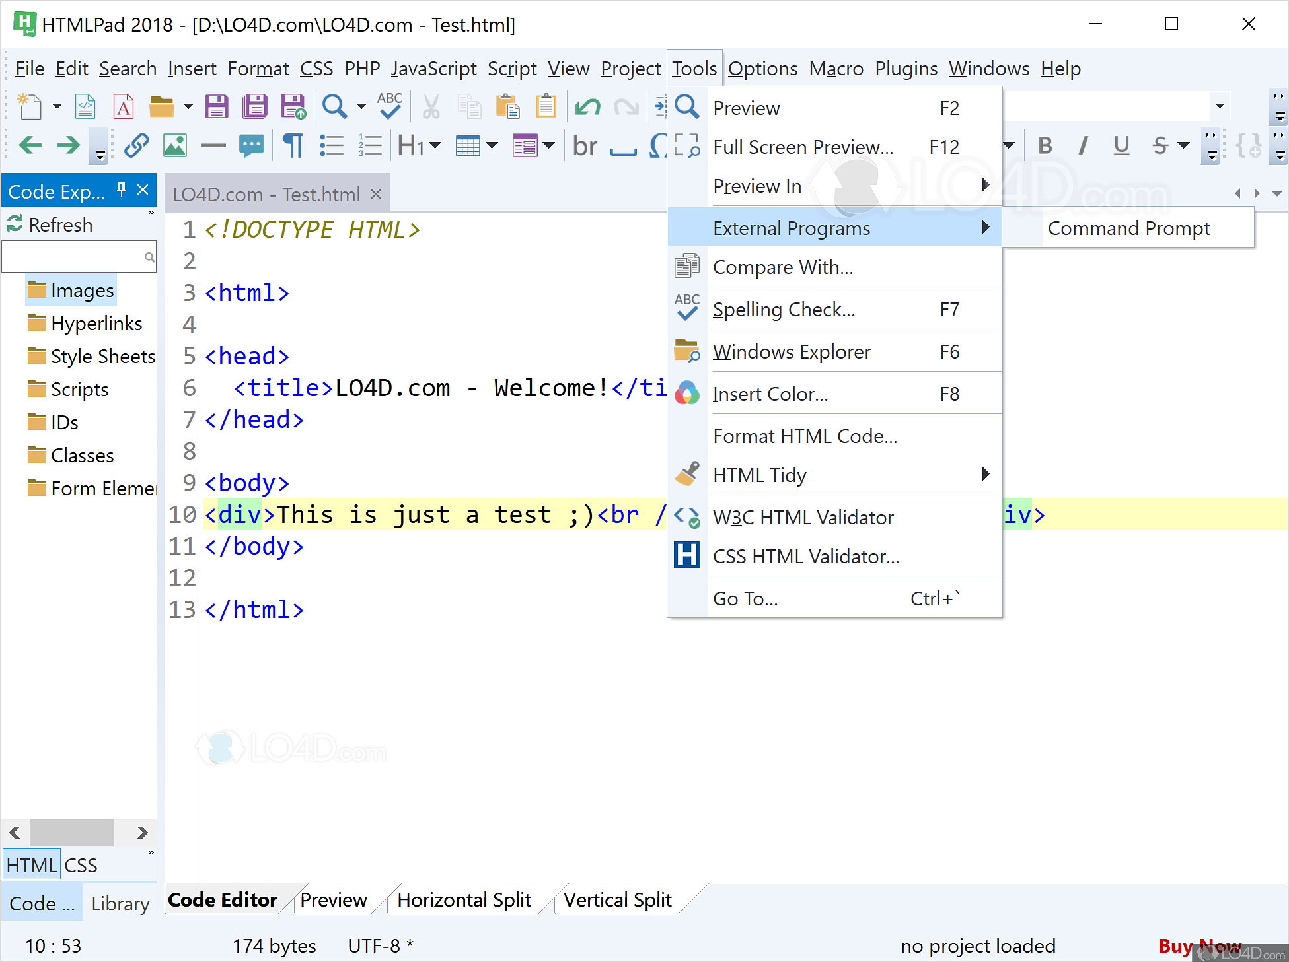Click the Insert Image toolbar icon
Image resolution: width=1289 pixels, height=962 pixels.
point(175,145)
